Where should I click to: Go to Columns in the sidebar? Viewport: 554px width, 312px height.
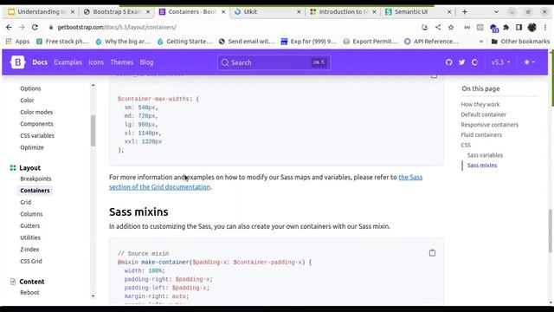point(31,214)
